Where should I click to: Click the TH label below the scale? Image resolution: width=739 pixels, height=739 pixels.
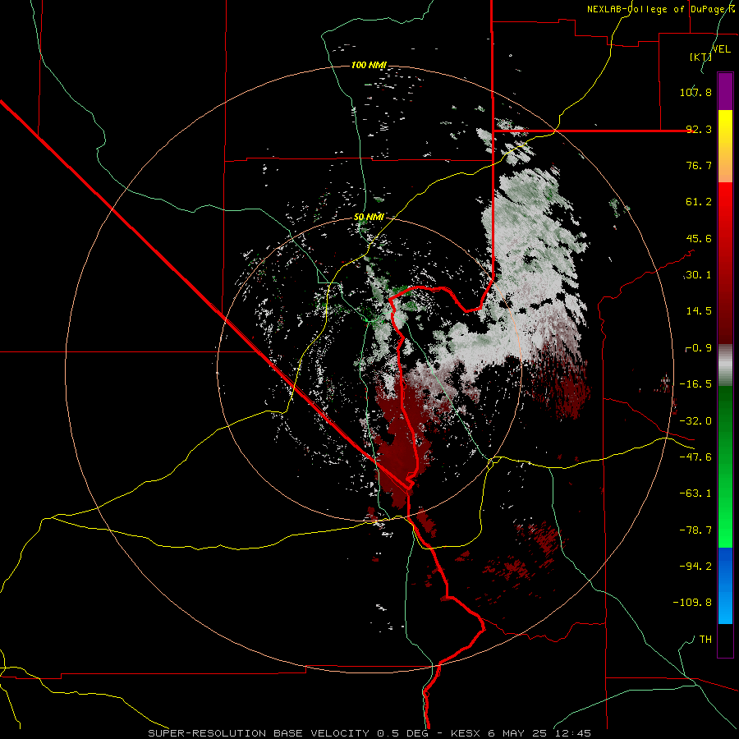click(705, 640)
